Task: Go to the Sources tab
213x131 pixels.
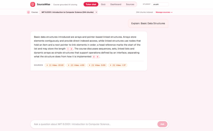Action: pyautogui.click(x=130, y=4)
